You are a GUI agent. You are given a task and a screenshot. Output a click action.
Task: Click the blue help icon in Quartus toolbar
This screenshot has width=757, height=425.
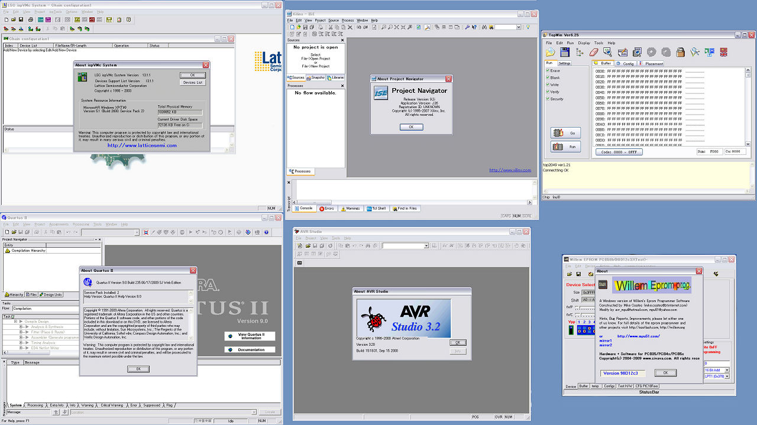coord(266,232)
